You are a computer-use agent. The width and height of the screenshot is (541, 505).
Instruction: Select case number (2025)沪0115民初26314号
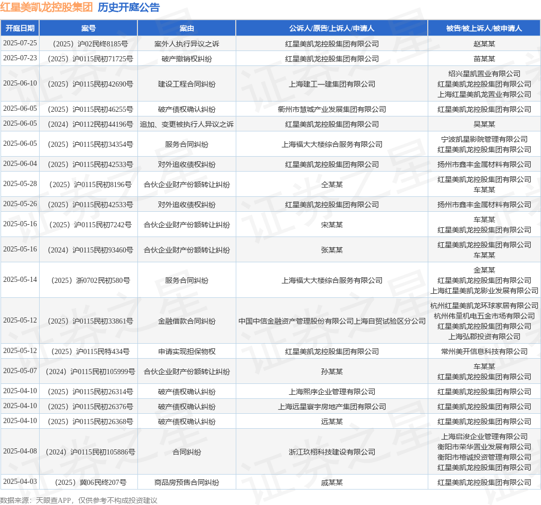89,391
